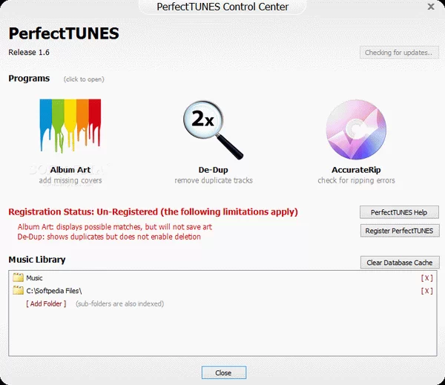Click the '(sub-folders are also indexed)' note
This screenshot has height=385, width=445.
(119, 304)
